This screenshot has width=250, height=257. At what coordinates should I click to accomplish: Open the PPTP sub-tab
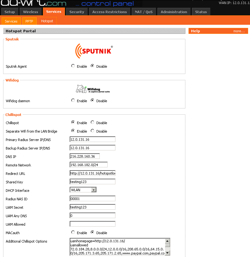coord(29,21)
